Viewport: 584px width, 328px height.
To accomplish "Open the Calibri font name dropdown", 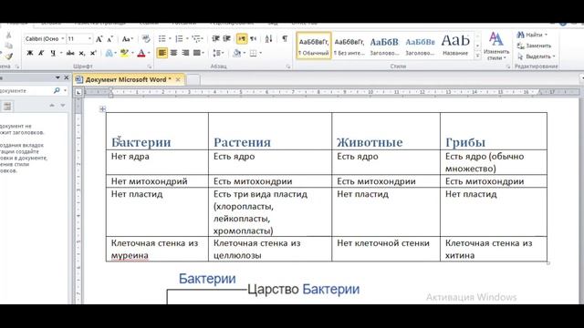I will click(63, 38).
